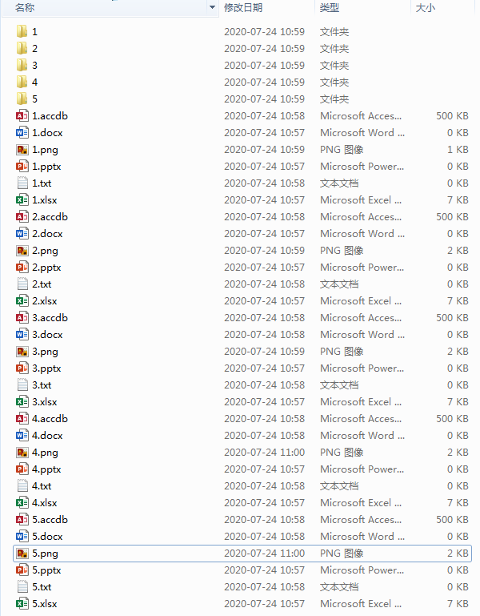The height and width of the screenshot is (616, 480).
Task: Click the Excel icon of 1.xlsx
Action: (x=22, y=200)
